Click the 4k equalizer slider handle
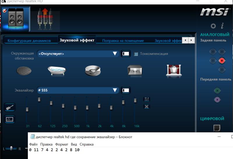 [x=111, y=107]
